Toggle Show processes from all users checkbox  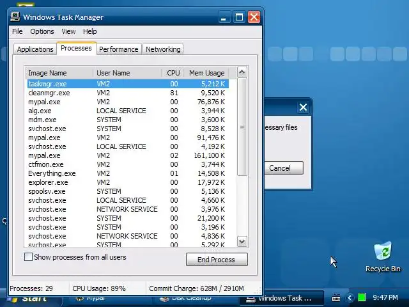click(28, 257)
